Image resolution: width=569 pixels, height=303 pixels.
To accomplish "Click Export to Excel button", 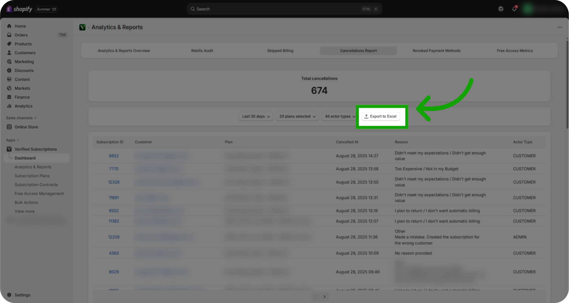I will [x=381, y=116].
